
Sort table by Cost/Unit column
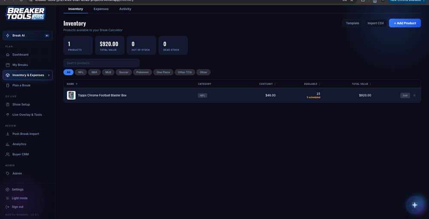coord(267,84)
